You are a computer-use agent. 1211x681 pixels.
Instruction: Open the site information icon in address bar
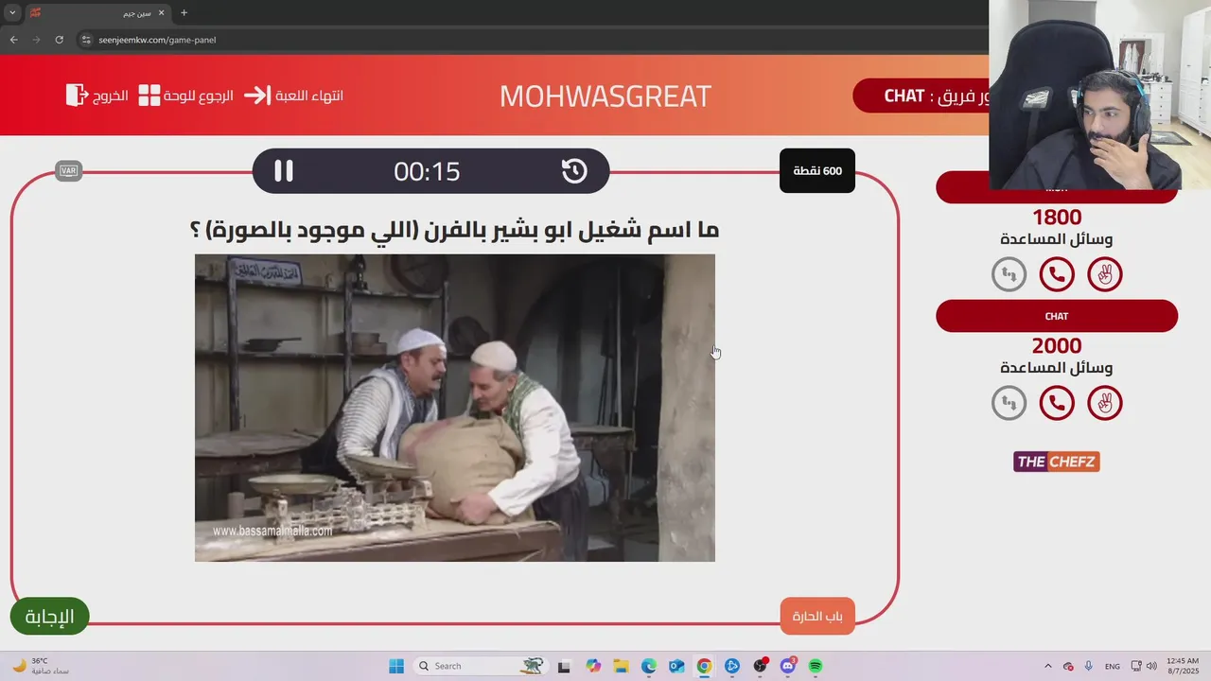click(86, 40)
